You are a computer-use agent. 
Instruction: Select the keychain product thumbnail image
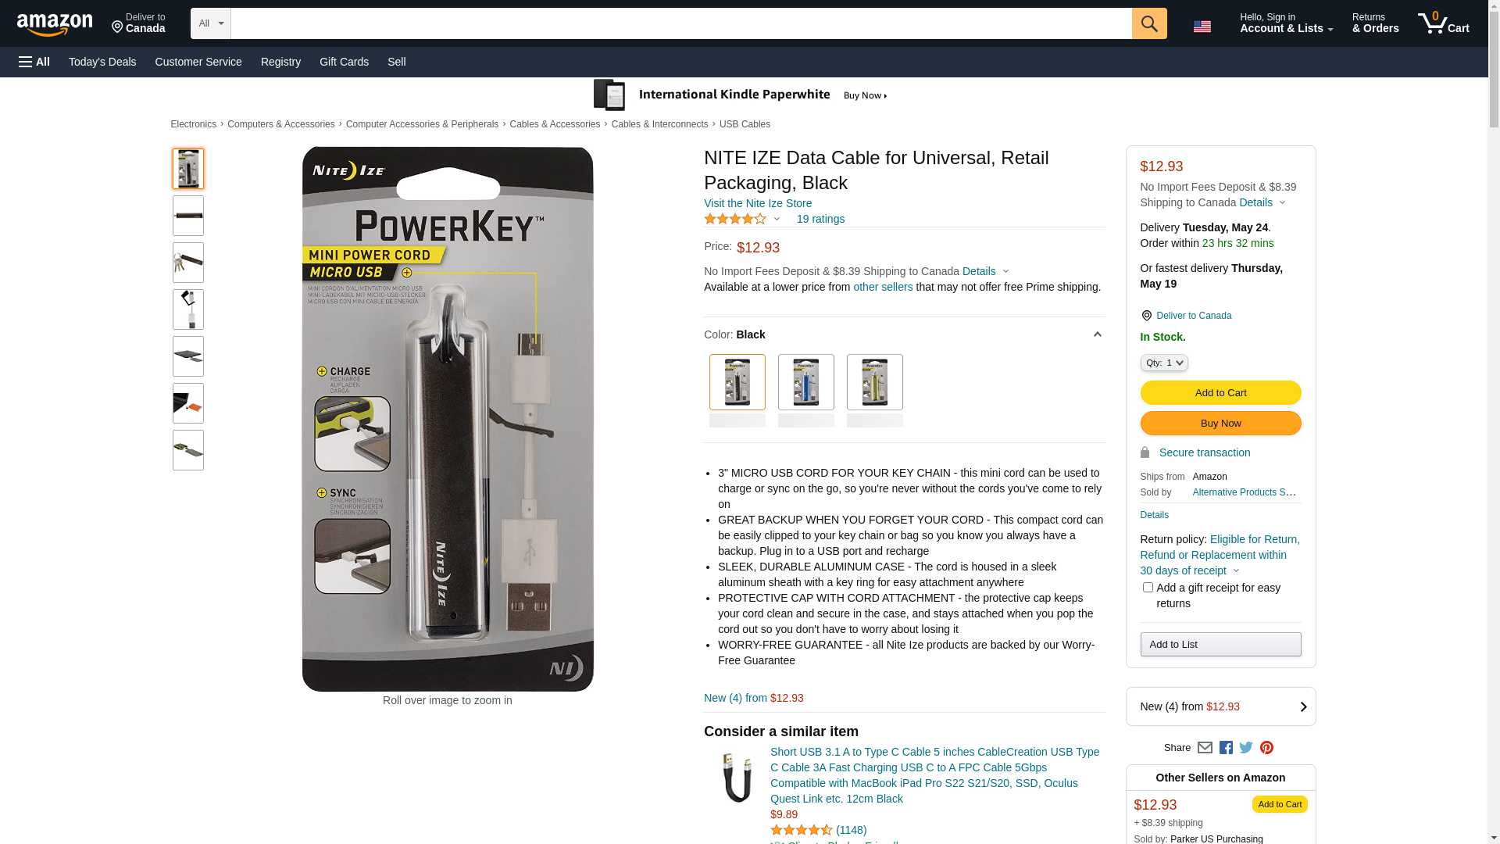click(x=188, y=263)
